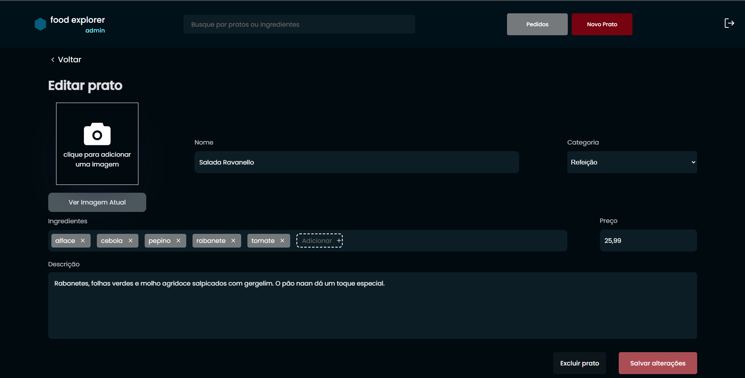
Task: Click the search bar for dishes or ingredients
Action: pyautogui.click(x=299, y=24)
